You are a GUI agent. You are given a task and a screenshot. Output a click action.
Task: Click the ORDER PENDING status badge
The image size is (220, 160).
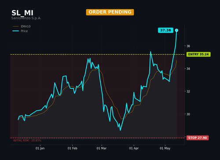click(110, 12)
